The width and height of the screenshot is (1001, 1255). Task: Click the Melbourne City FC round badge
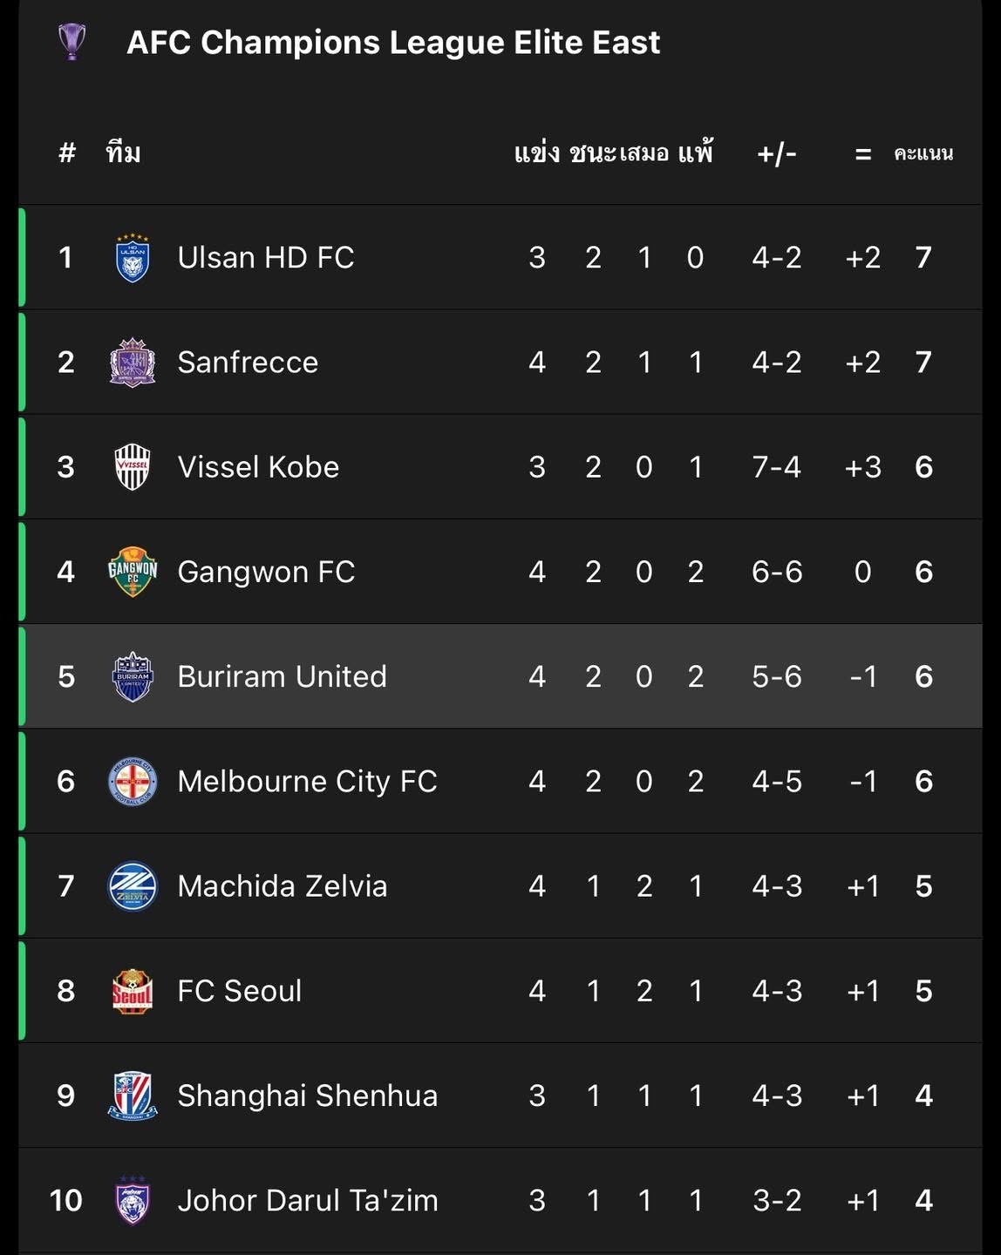point(133,781)
